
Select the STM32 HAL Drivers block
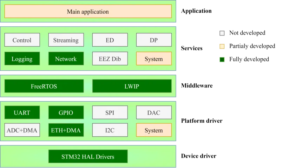click(x=88, y=156)
